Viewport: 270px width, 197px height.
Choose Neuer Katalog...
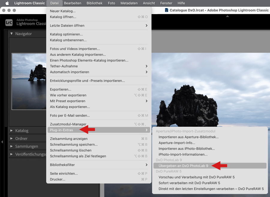[x=99, y=11]
